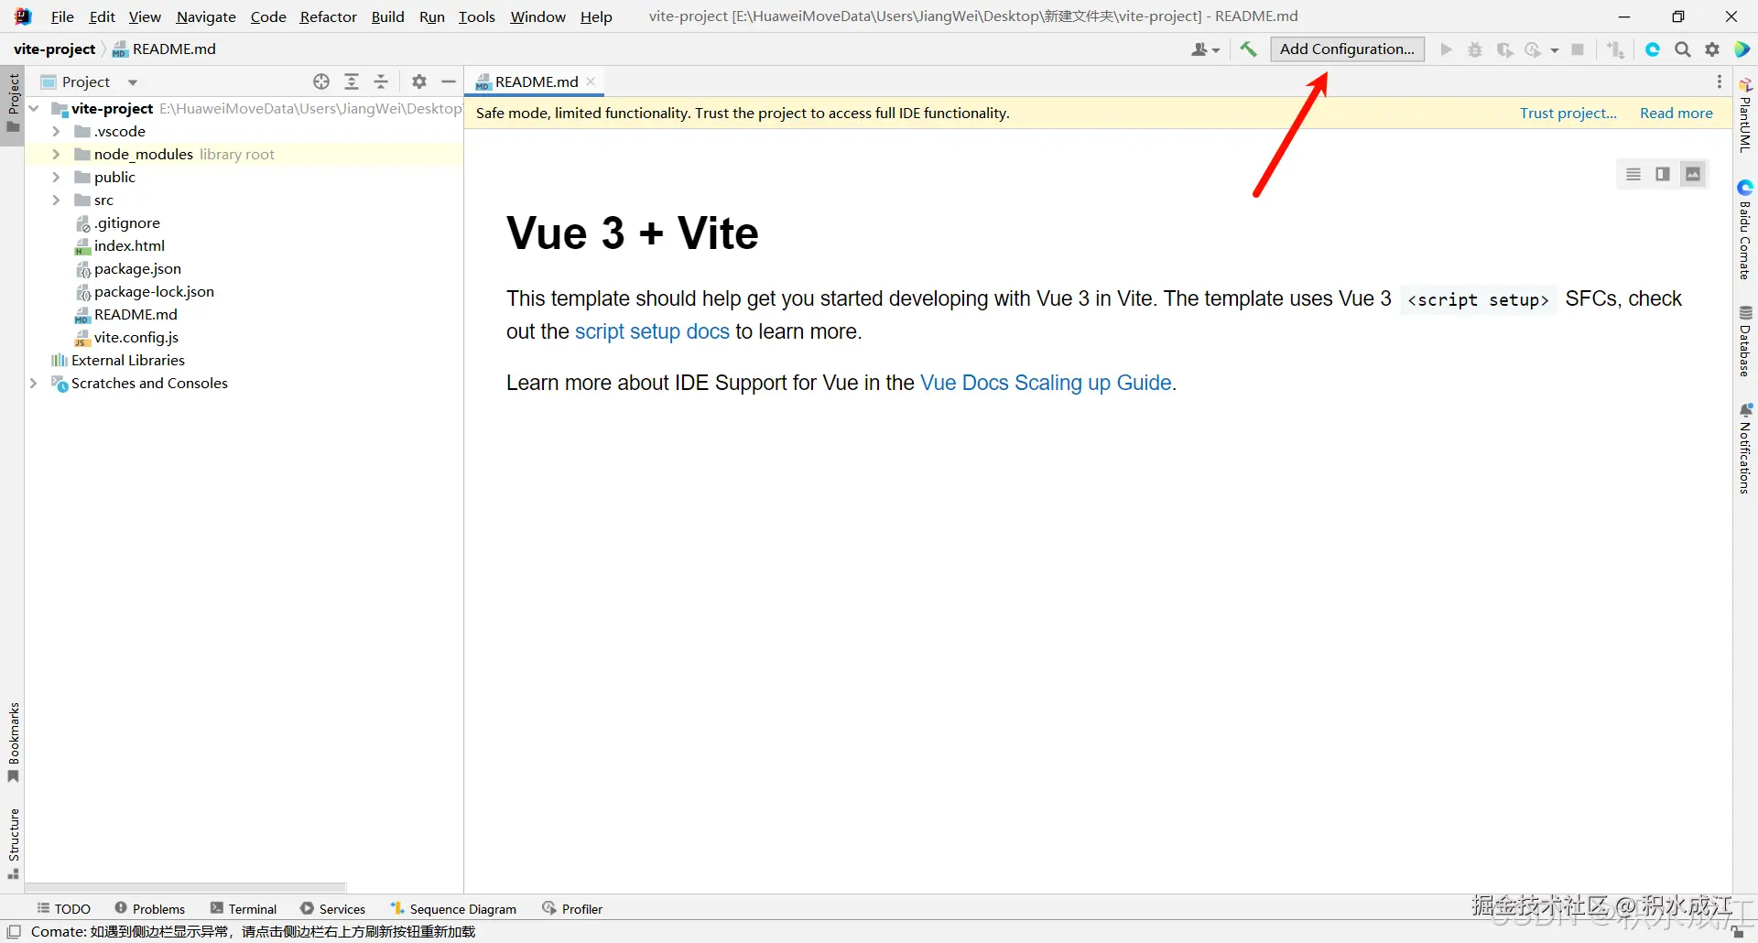
Task: Open Baidu Comate panel on right sidebar
Action: 1745,230
